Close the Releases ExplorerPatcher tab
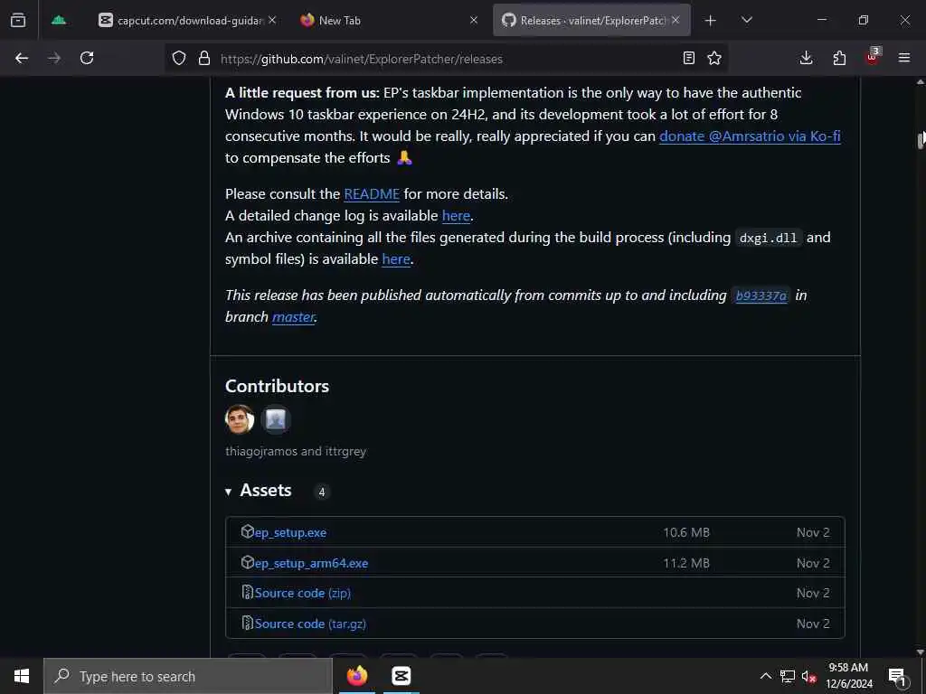 tap(676, 20)
